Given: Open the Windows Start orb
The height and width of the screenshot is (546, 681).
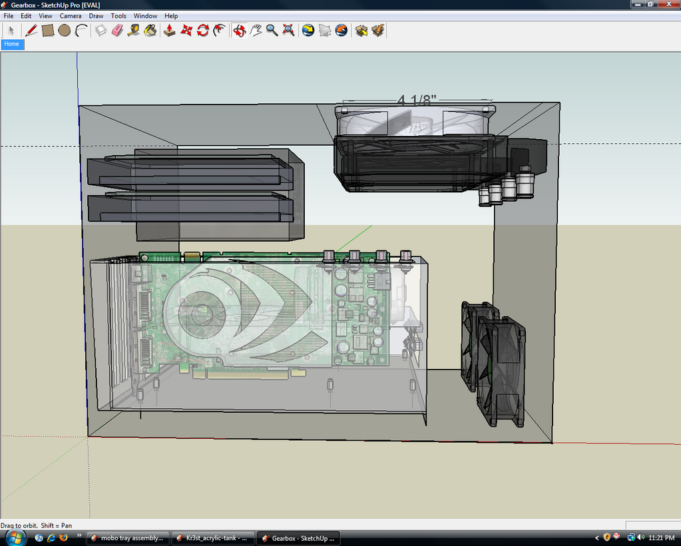Looking at the screenshot, I should (x=15, y=537).
